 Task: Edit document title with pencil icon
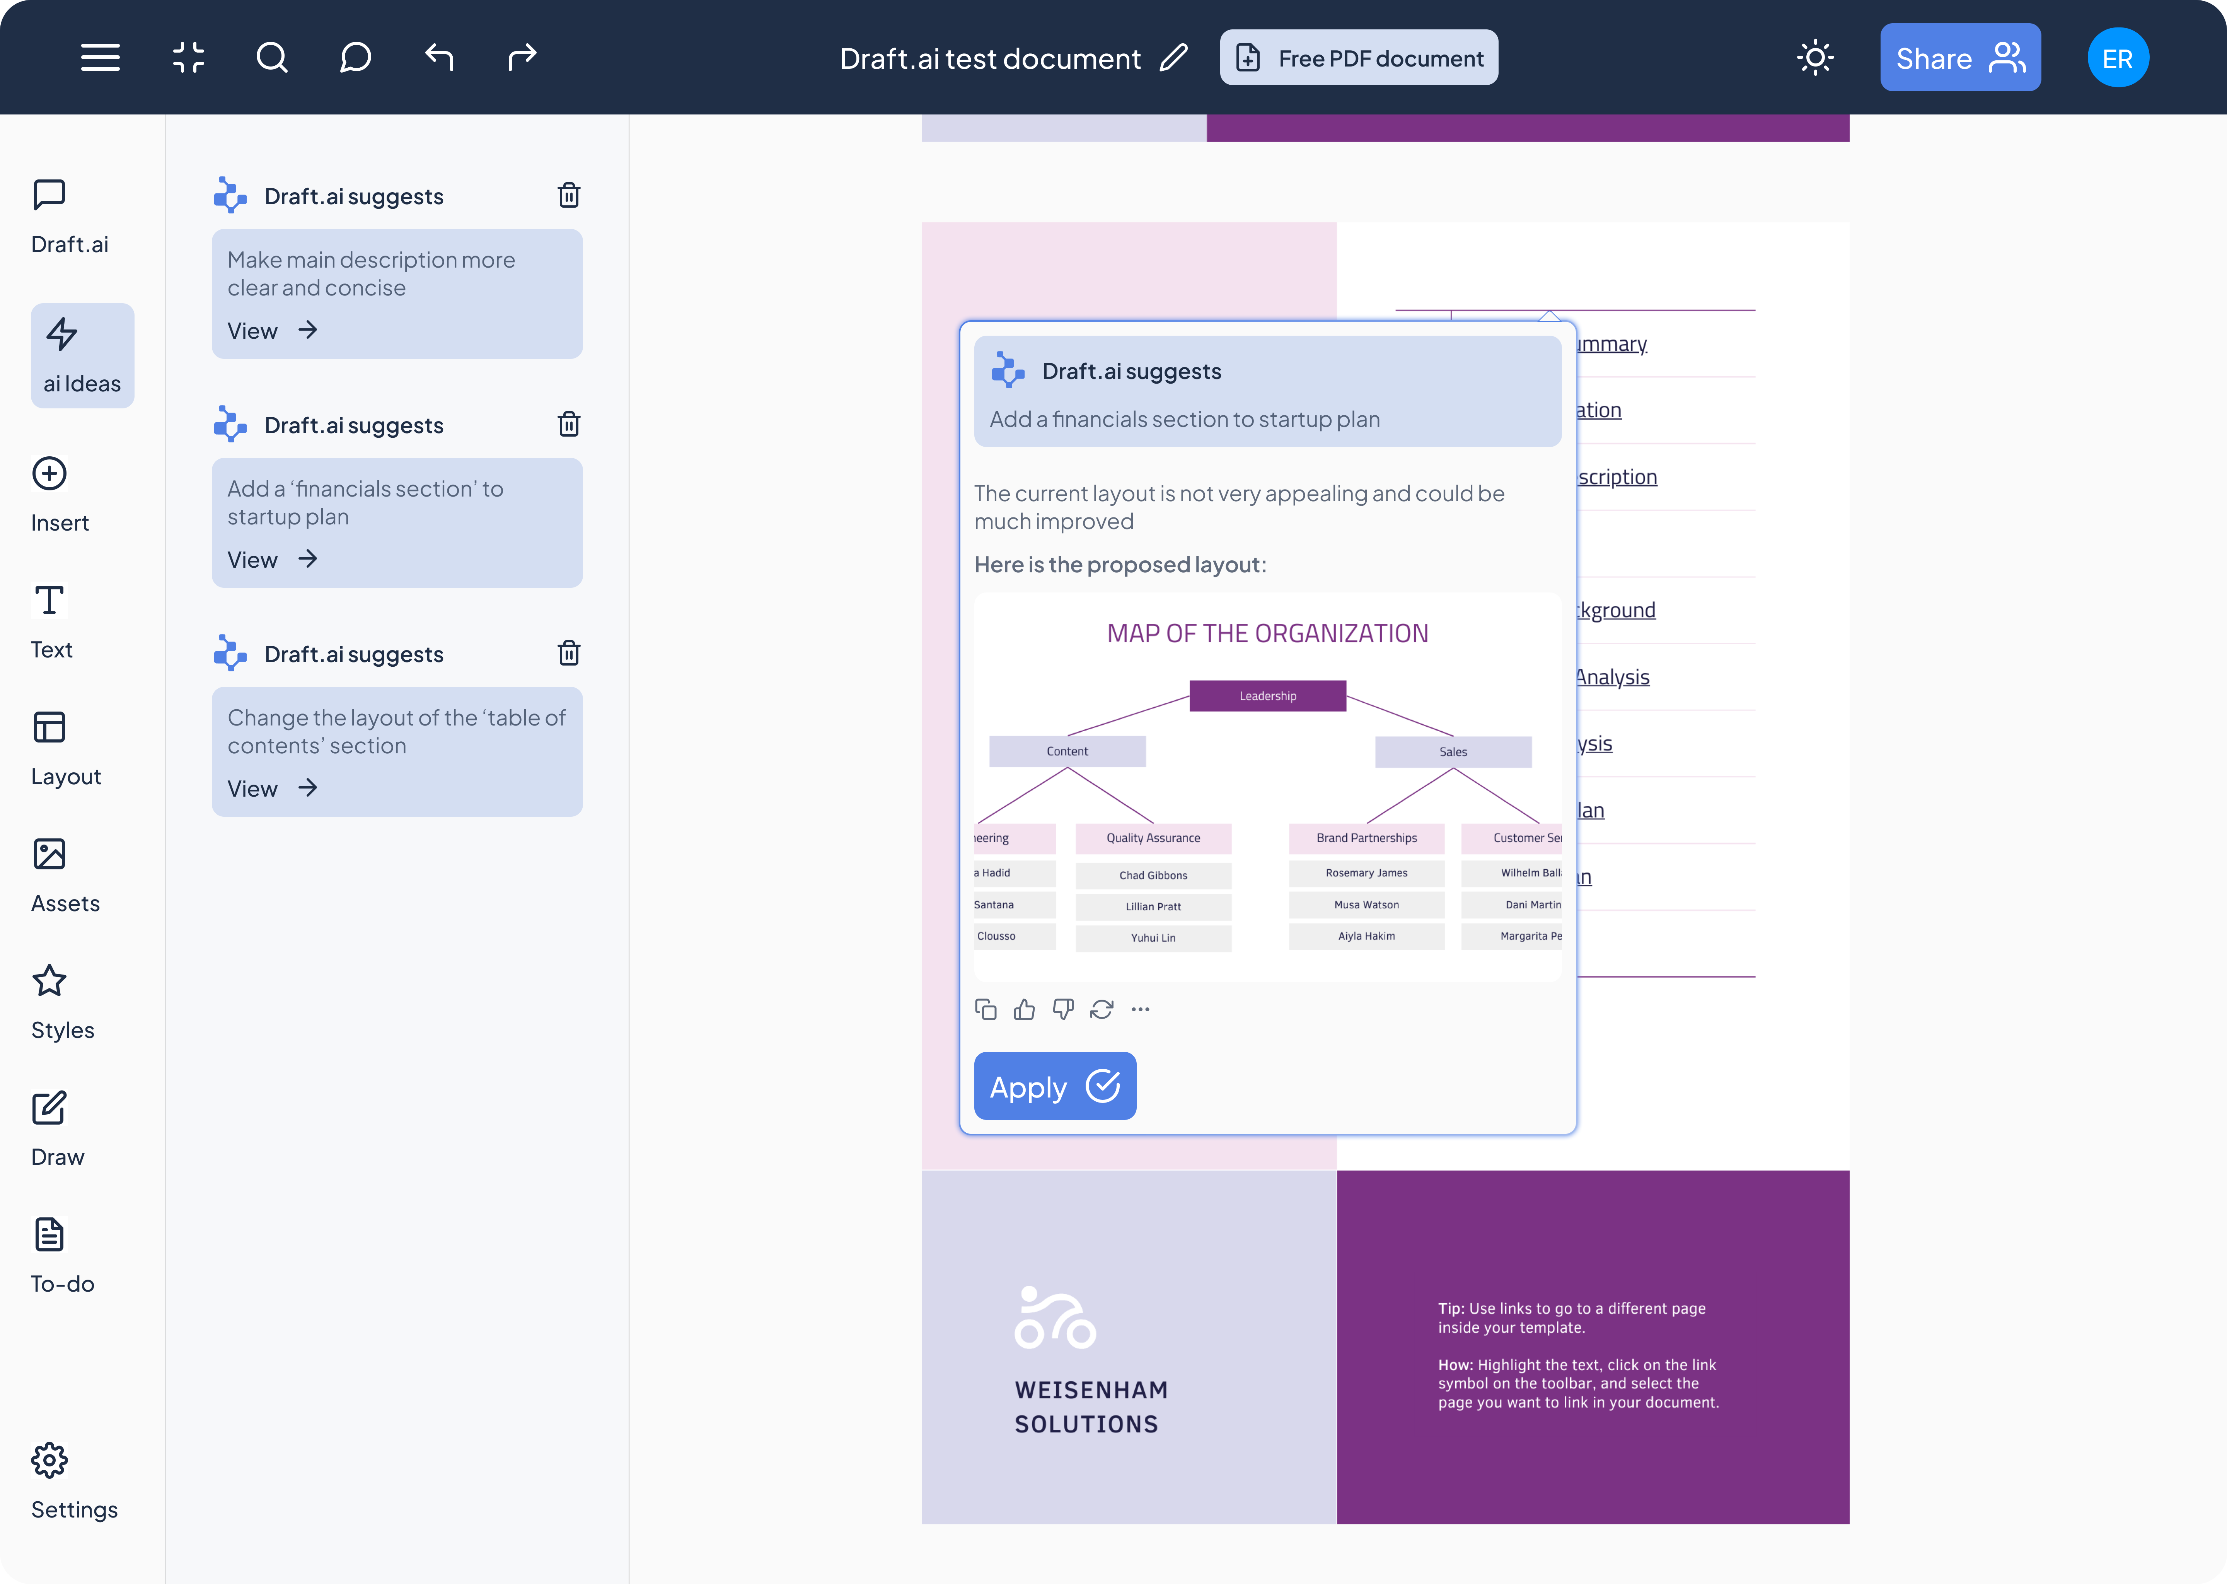click(1174, 58)
